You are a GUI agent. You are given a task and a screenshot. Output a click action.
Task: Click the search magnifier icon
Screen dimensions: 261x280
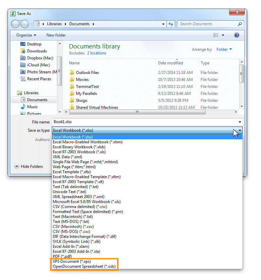tap(240, 24)
